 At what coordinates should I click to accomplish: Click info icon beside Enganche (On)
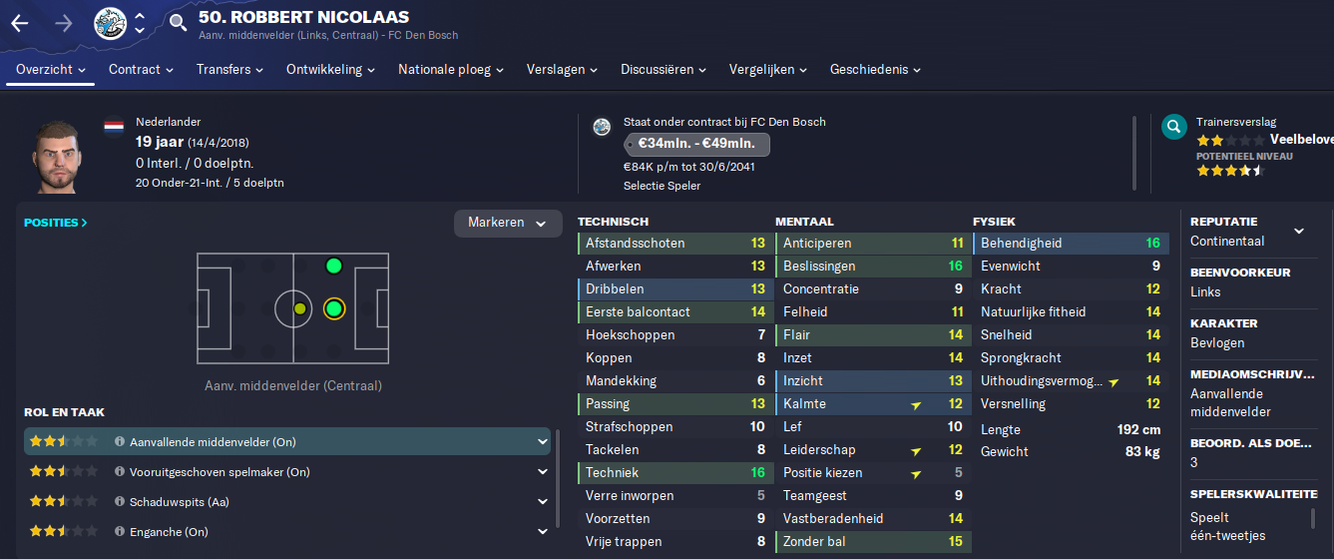point(120,532)
